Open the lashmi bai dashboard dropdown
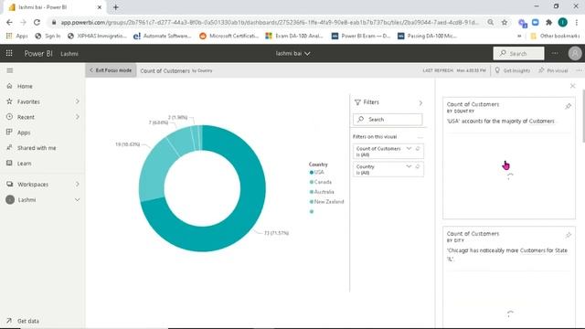The width and height of the screenshot is (585, 329). click(x=292, y=53)
